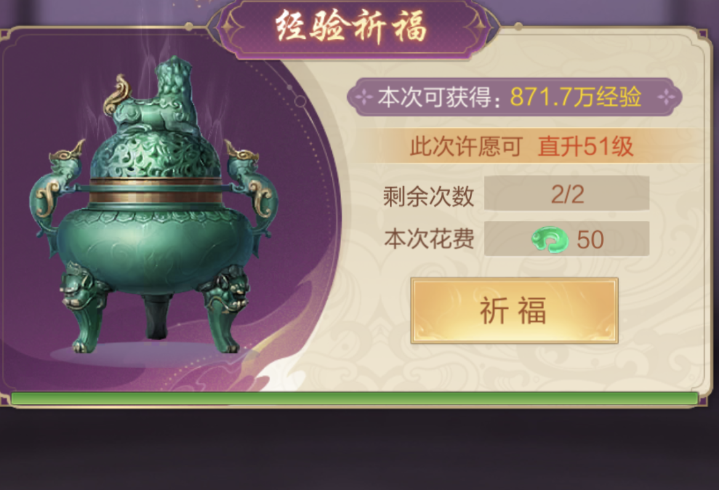Tap the 经验祈福 title banner
719x490 pixels.
point(351,28)
